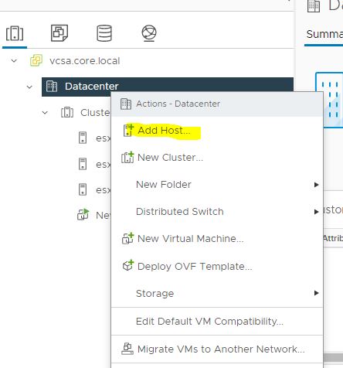The width and height of the screenshot is (343, 368).
Task: Click the Deploy OVF Template icon
Action: (x=128, y=265)
